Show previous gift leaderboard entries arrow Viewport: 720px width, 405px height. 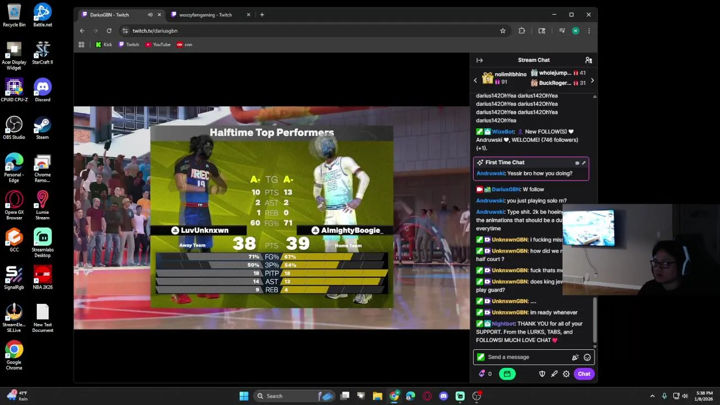point(475,80)
